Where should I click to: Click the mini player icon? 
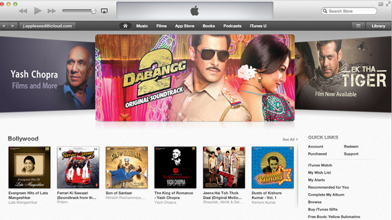(381, 4)
